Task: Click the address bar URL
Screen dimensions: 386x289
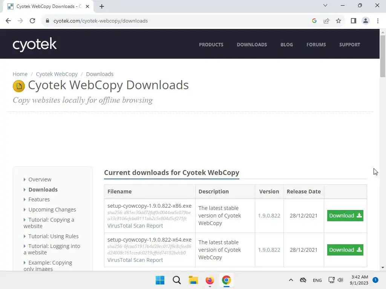Action: click(100, 21)
